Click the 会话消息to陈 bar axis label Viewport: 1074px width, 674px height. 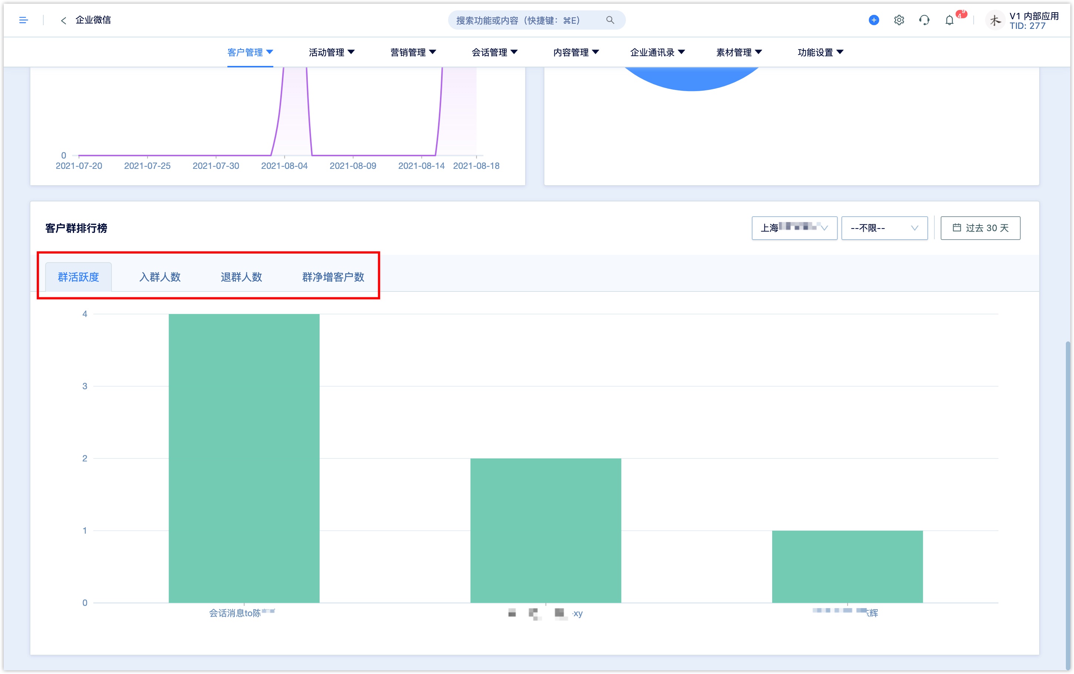pos(242,613)
